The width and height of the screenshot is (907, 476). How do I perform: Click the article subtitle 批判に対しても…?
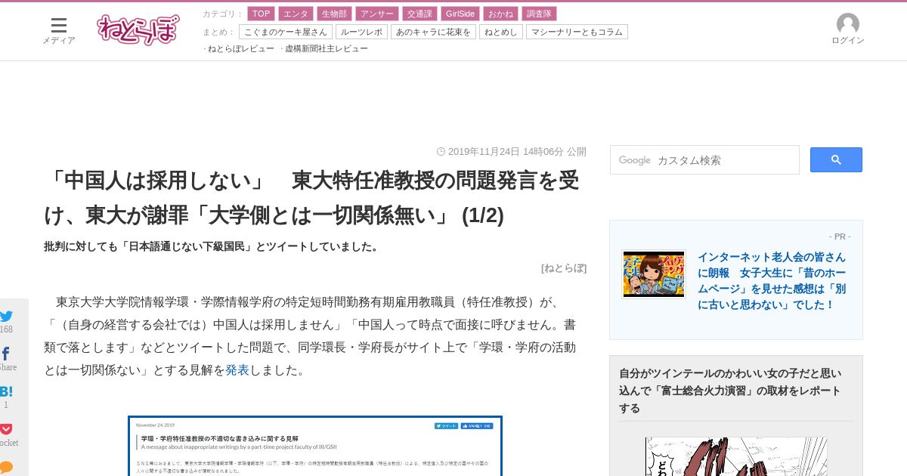[213, 246]
